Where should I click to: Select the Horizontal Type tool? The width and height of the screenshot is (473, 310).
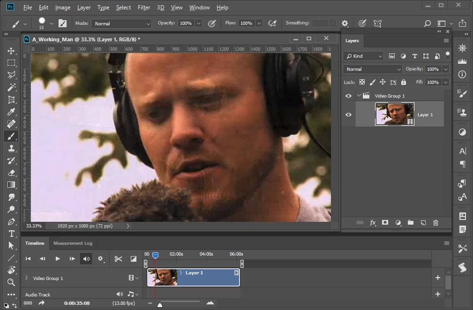pos(11,234)
